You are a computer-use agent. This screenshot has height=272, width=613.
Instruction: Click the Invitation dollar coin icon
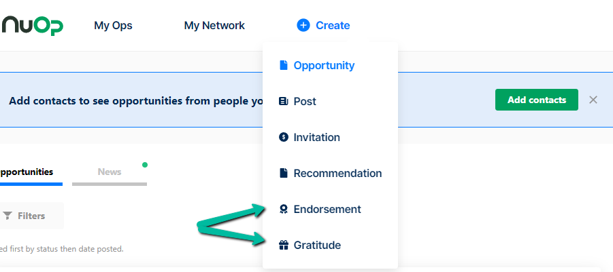click(x=284, y=137)
